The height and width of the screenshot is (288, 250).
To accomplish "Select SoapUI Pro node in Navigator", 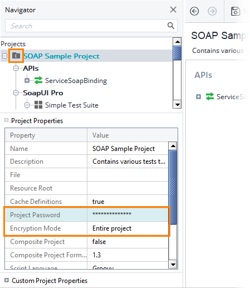I will tap(43, 93).
